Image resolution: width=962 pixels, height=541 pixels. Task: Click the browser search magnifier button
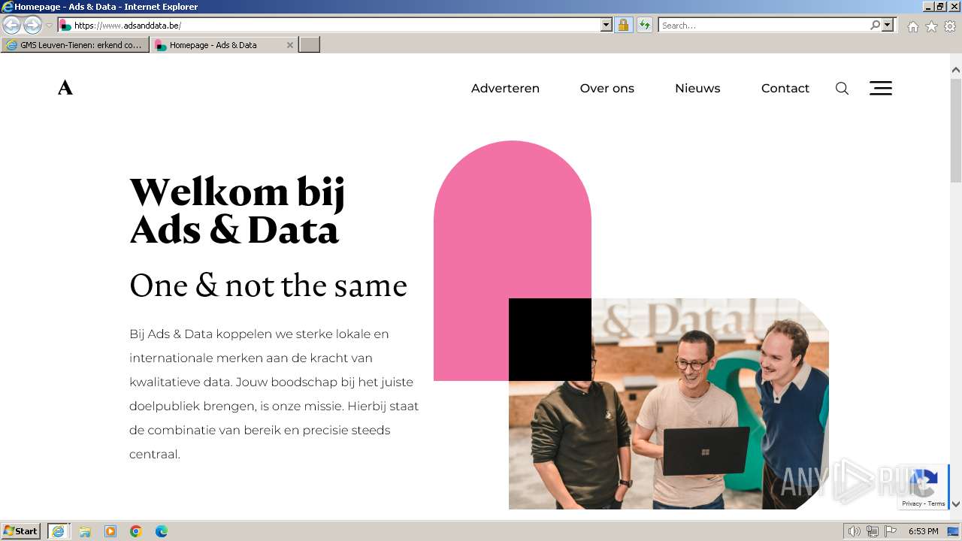(875, 25)
